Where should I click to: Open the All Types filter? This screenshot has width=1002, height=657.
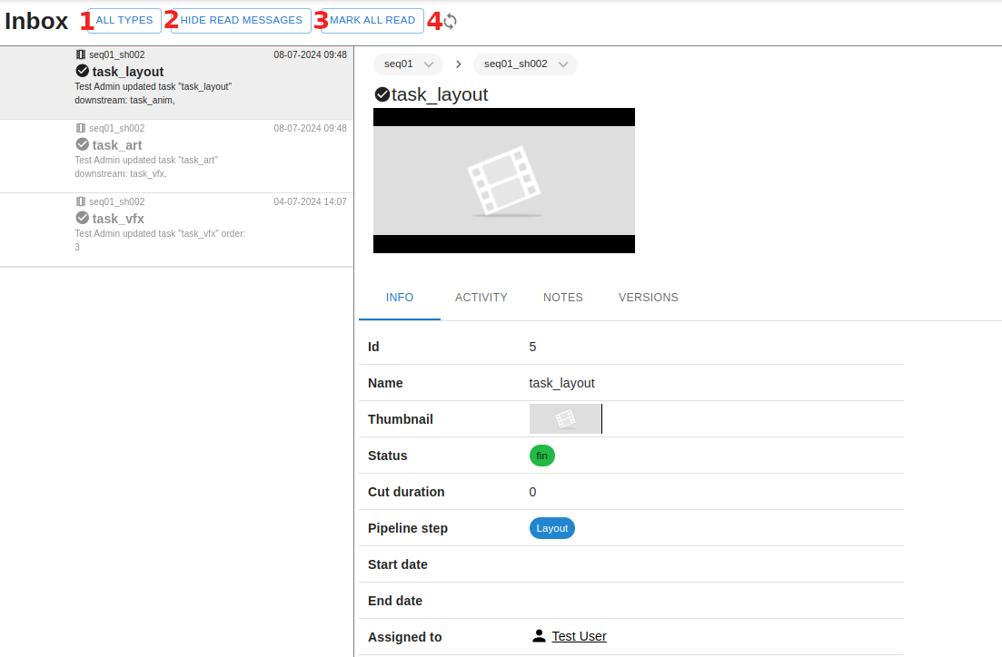124,20
